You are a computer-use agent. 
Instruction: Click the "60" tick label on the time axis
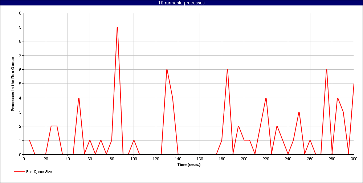90,159
